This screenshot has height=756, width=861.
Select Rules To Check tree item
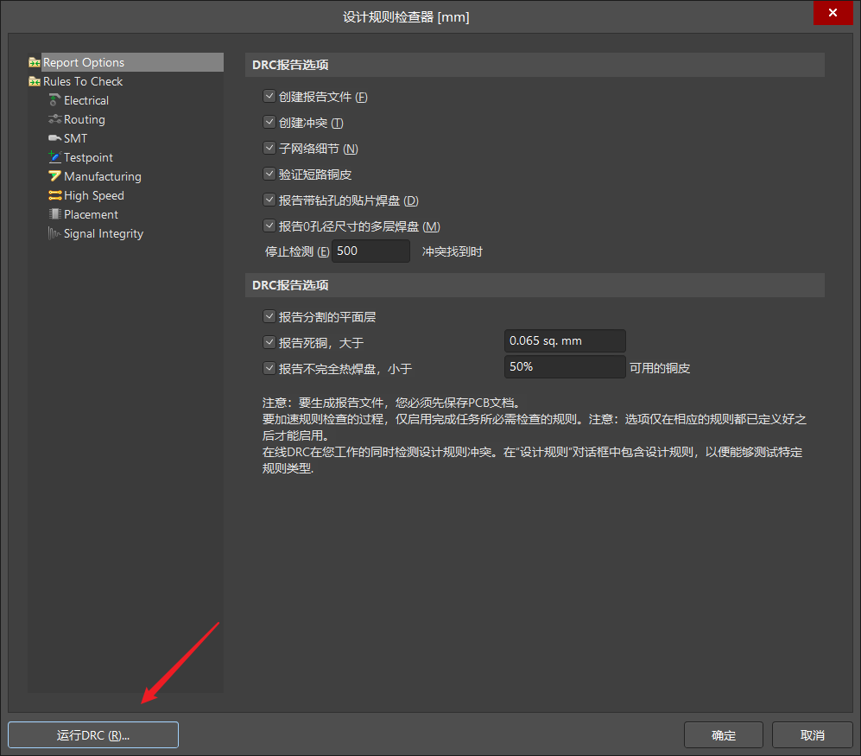[x=83, y=81]
